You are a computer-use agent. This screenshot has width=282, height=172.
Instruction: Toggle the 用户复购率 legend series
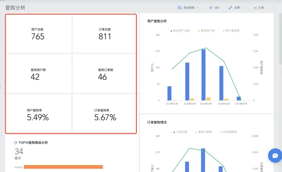pos(231,31)
